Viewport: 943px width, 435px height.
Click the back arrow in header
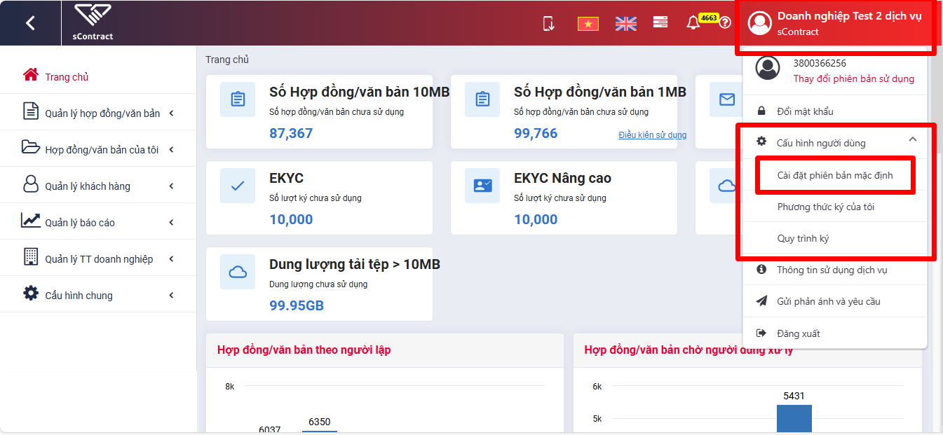pyautogui.click(x=30, y=23)
